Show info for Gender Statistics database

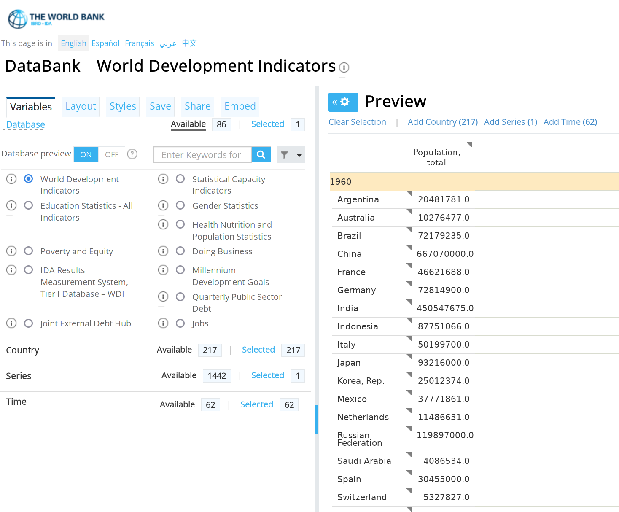[x=163, y=205]
